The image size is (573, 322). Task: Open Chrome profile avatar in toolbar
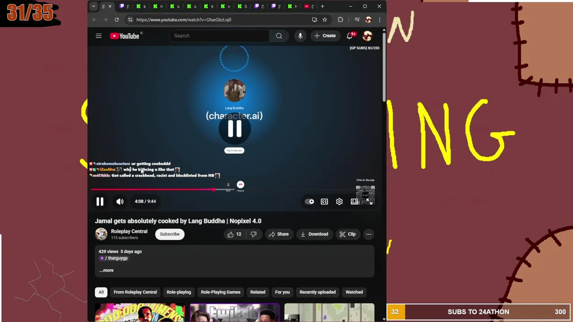tap(368, 20)
